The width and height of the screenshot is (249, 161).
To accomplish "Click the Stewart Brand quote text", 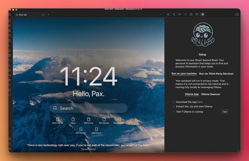I will point(88,145).
